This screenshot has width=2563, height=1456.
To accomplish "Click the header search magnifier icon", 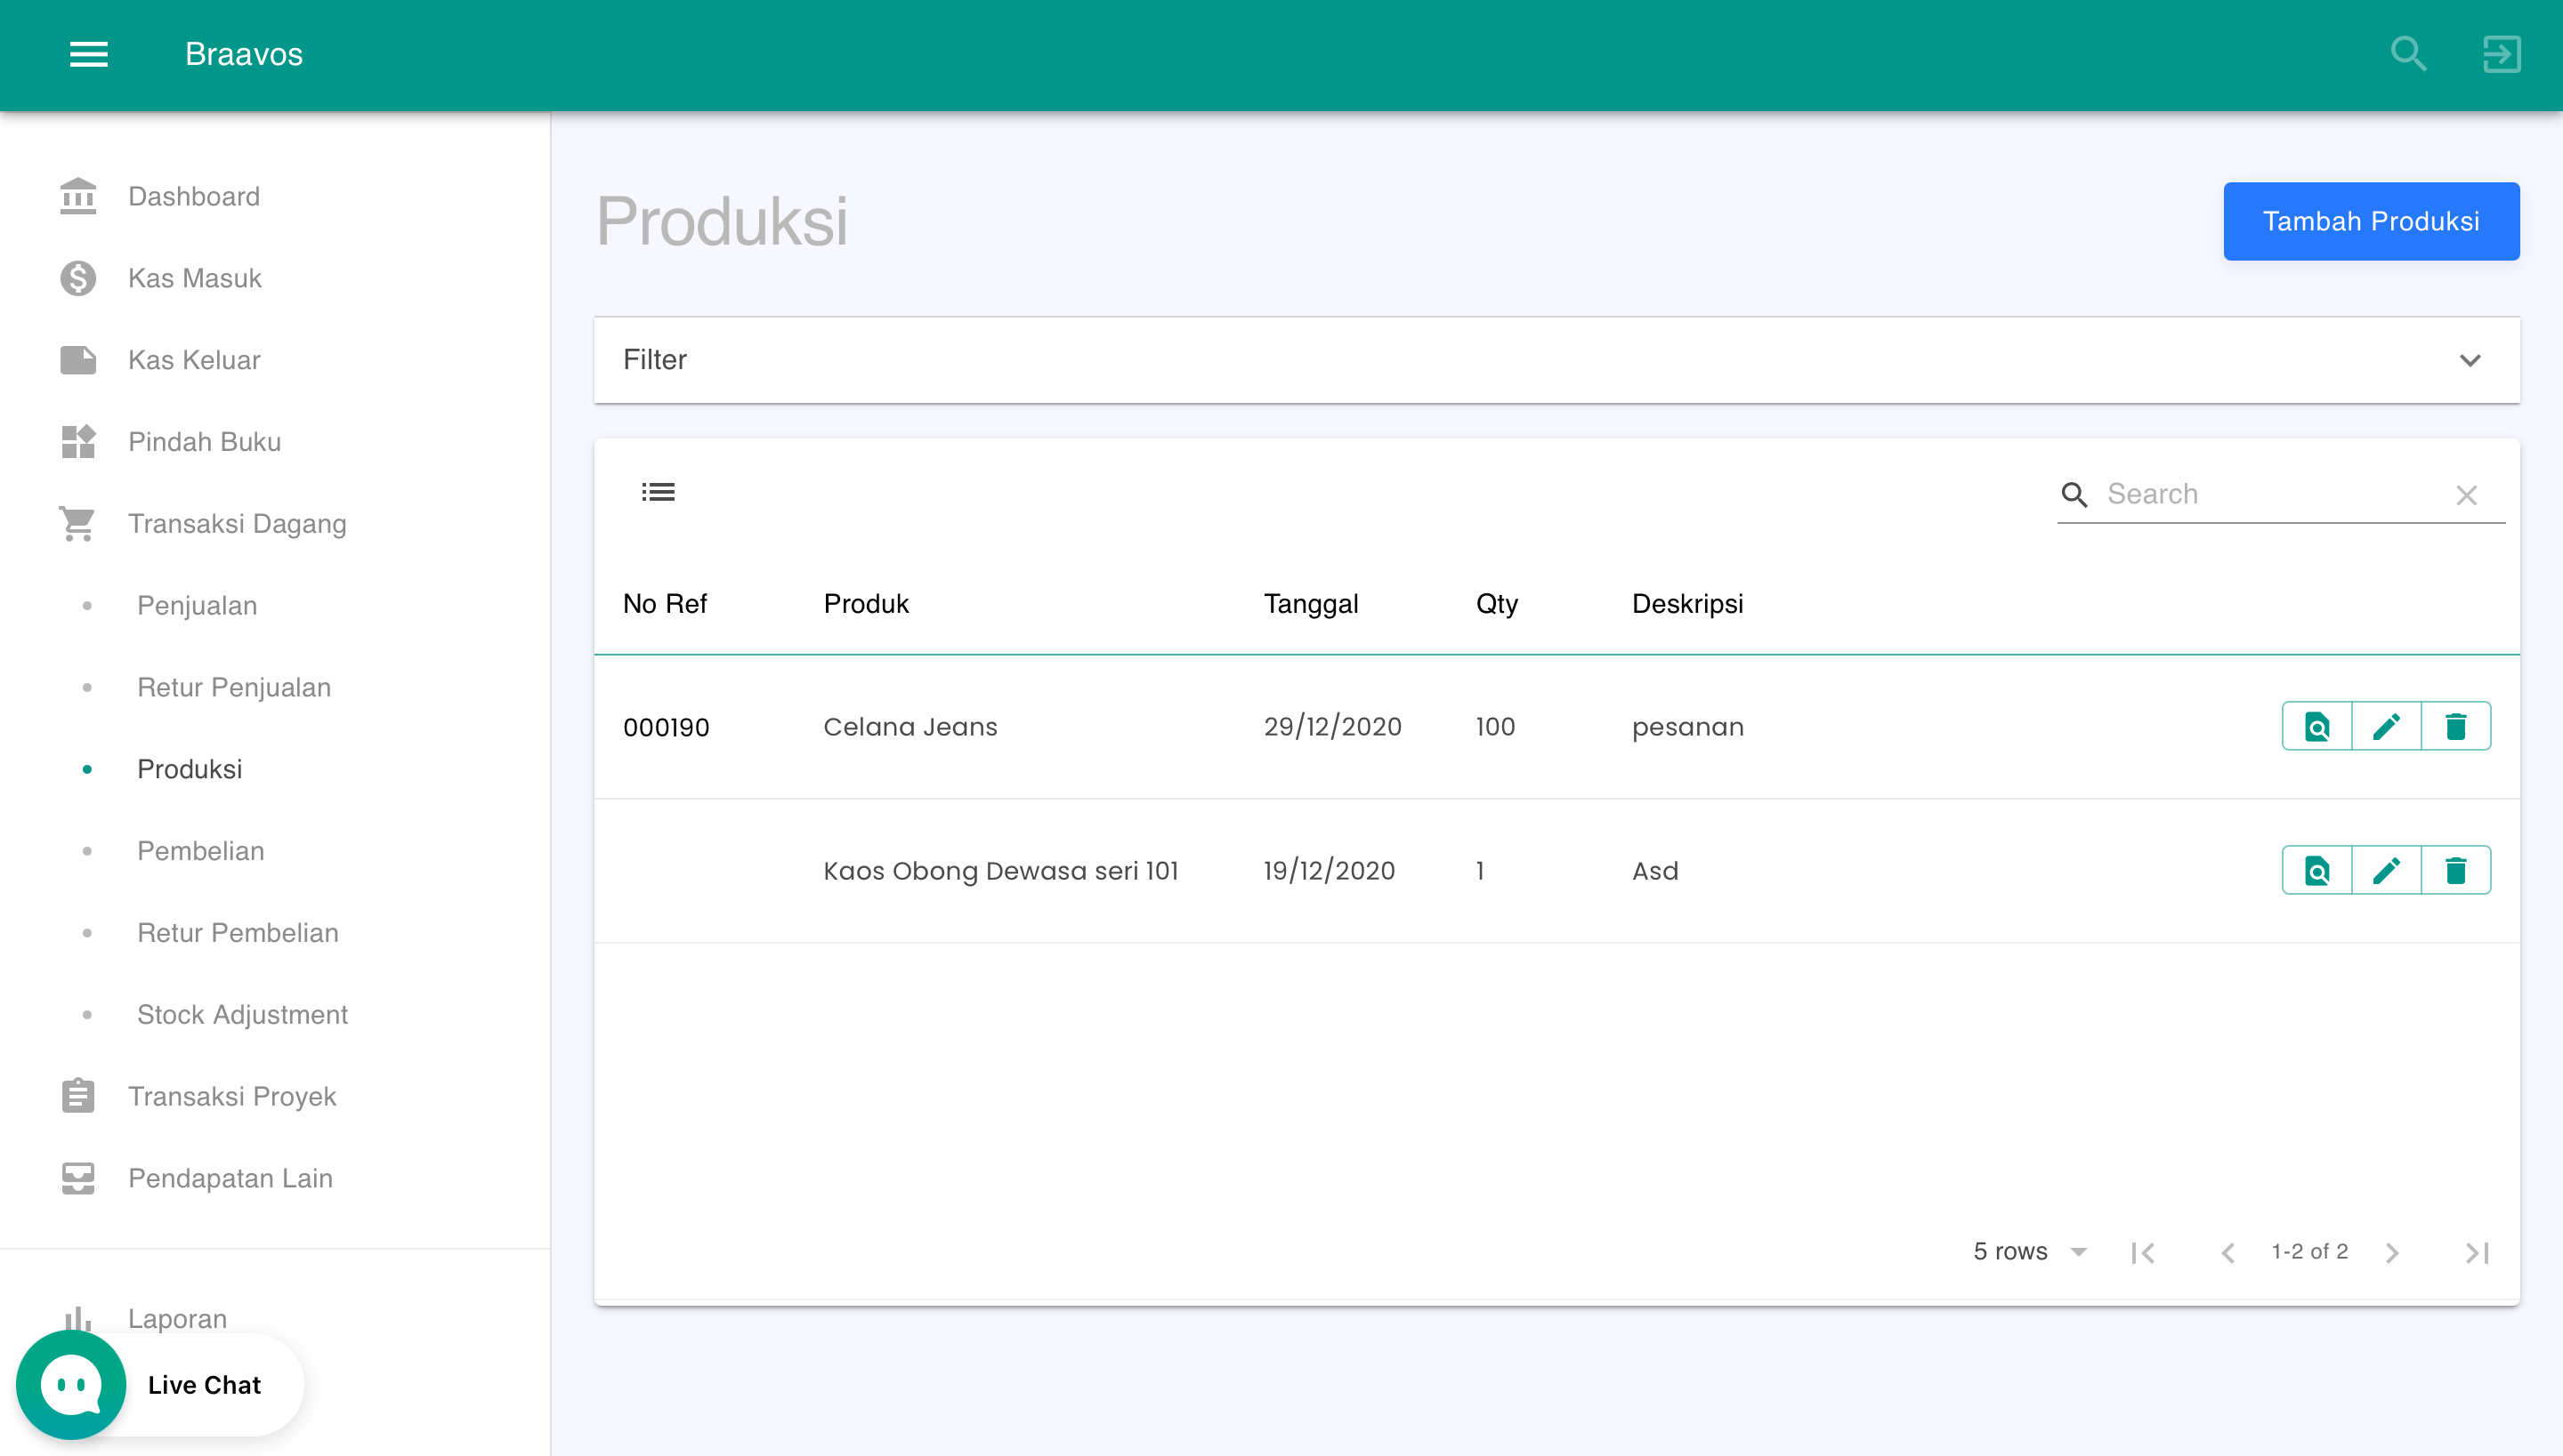I will pos(2409,54).
